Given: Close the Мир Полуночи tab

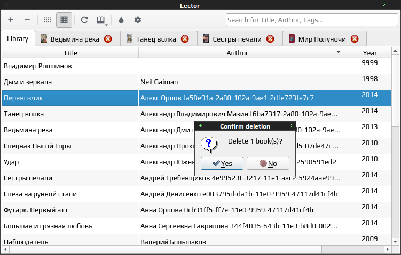Looking at the screenshot, I should [355, 39].
